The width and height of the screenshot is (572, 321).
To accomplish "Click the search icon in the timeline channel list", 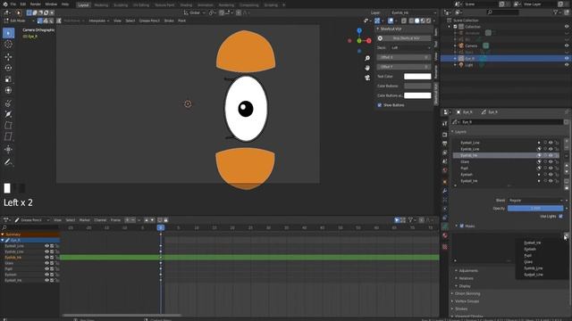I will tap(4, 227).
